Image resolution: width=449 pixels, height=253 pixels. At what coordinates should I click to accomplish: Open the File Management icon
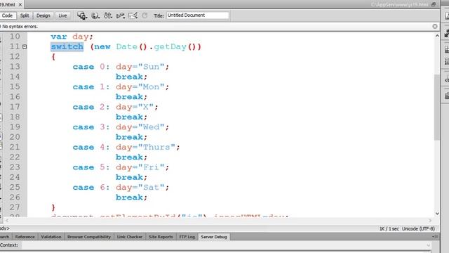(108, 15)
